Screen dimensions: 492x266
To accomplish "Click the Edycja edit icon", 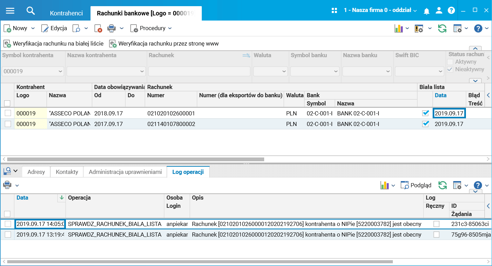I will 45,28.
